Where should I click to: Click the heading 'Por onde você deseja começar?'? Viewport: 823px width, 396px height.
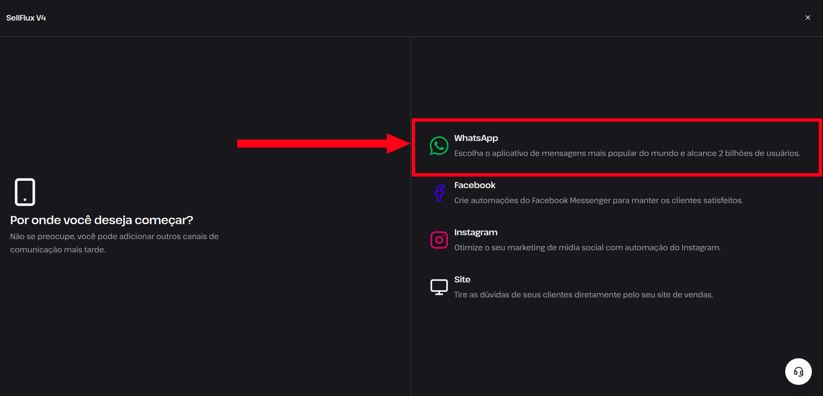pos(102,220)
